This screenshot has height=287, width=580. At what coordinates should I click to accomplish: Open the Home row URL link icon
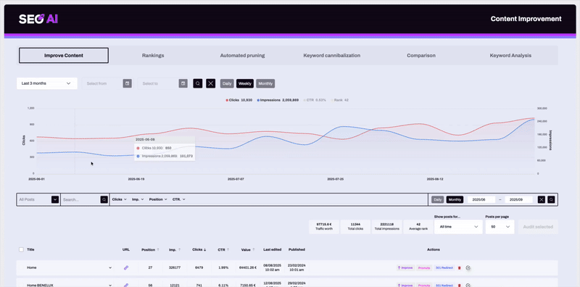(x=125, y=267)
